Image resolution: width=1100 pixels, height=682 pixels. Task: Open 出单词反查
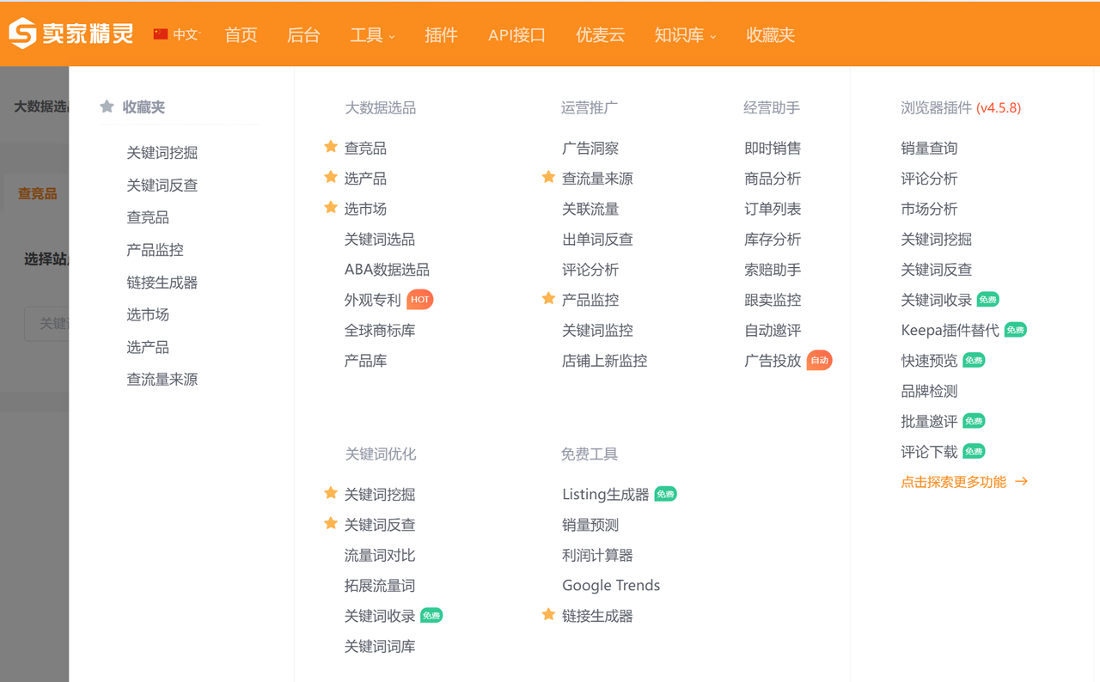click(597, 240)
